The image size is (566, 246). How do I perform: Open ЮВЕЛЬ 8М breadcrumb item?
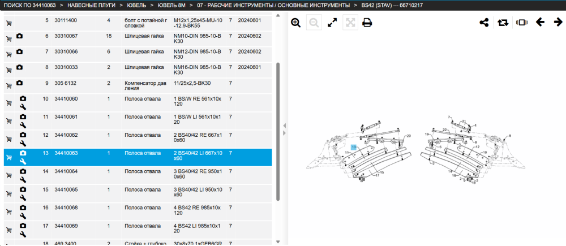pos(173,6)
